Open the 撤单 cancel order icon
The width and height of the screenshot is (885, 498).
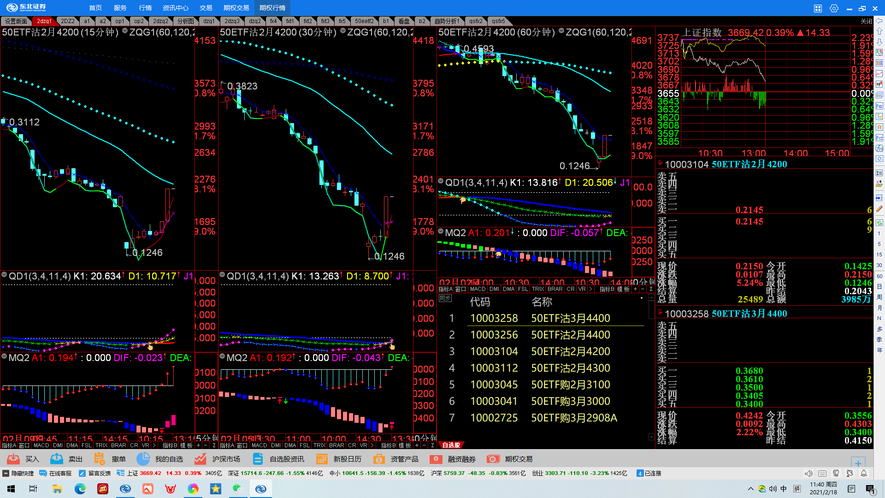(100, 459)
